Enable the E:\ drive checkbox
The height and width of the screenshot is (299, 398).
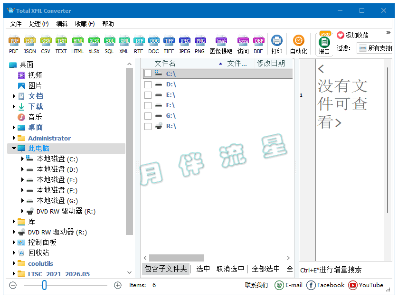pyautogui.click(x=148, y=94)
